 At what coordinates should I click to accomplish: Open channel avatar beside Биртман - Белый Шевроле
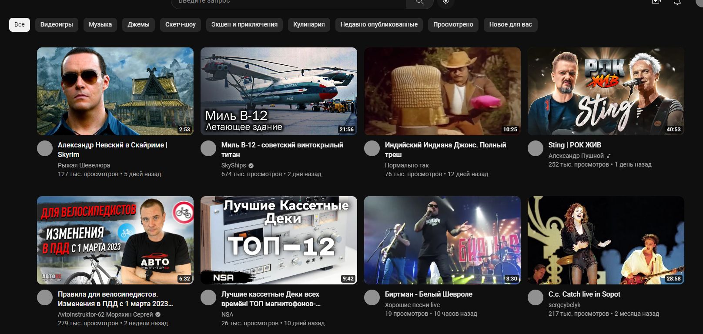[372, 297]
